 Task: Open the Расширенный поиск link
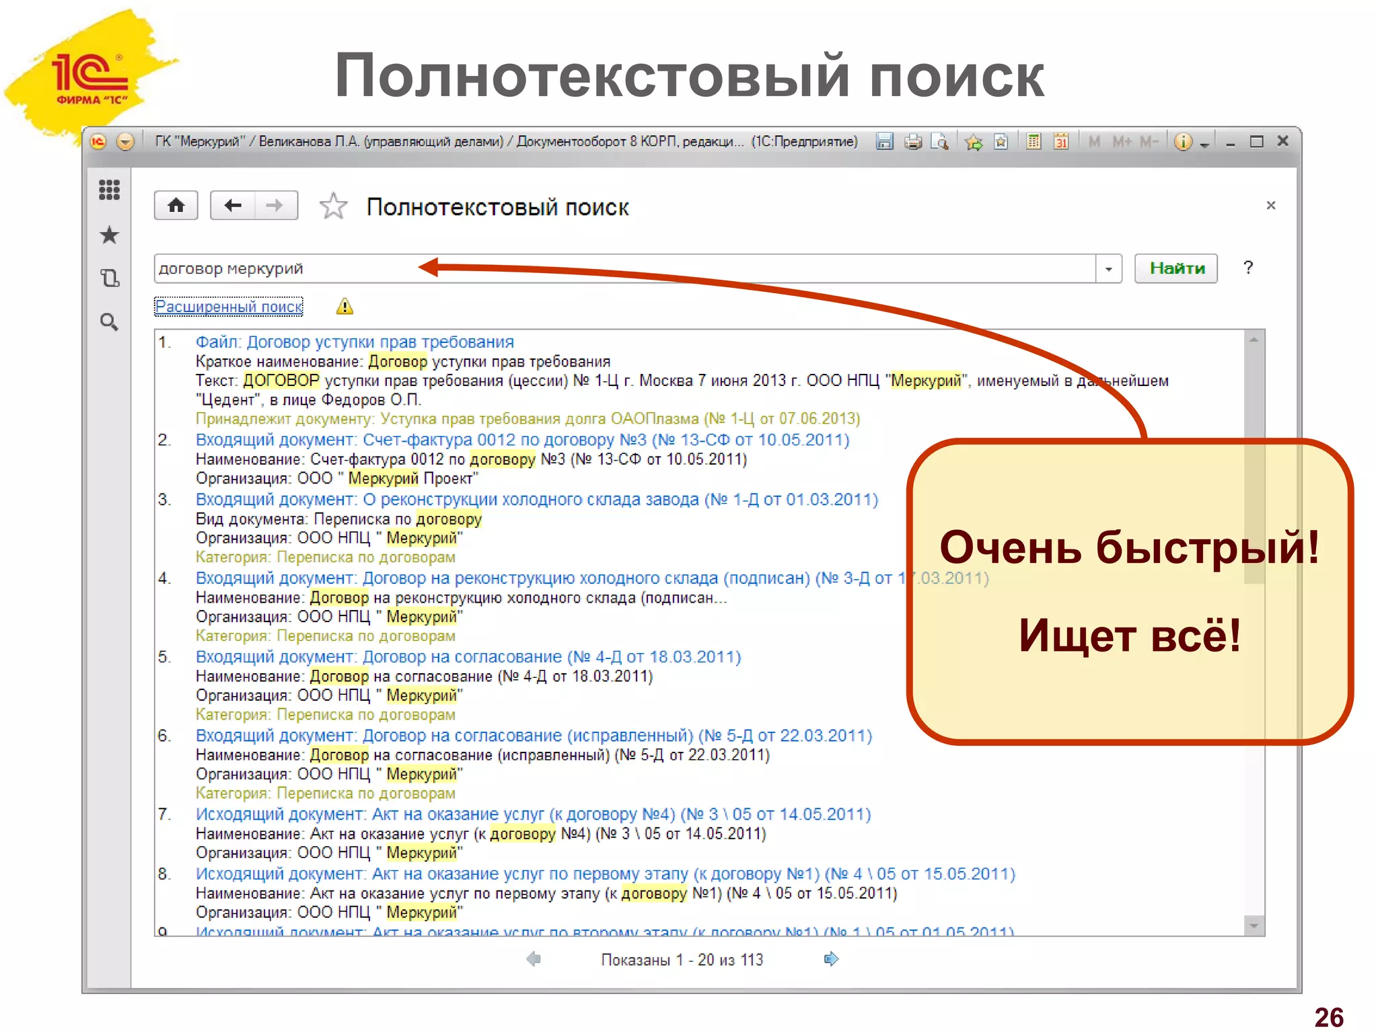[229, 307]
